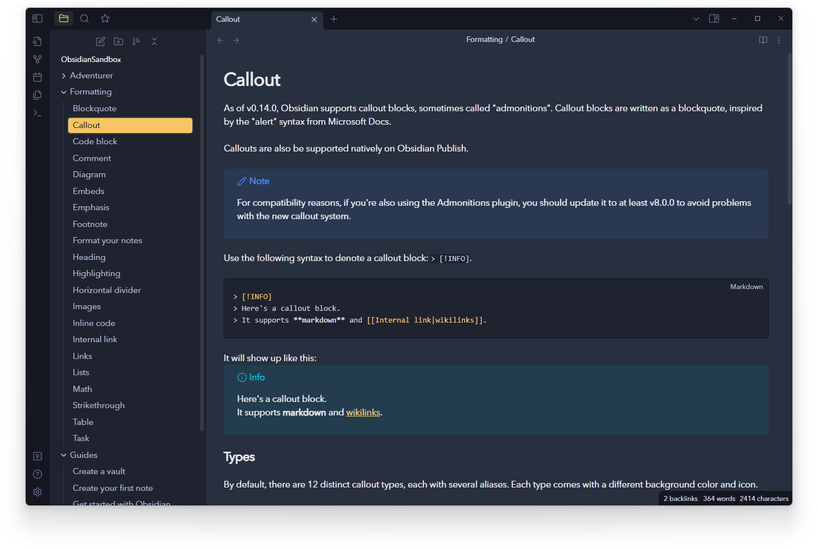Viewport: 818px width, 549px height.
Task: Create a new note icon
Action: (x=101, y=41)
